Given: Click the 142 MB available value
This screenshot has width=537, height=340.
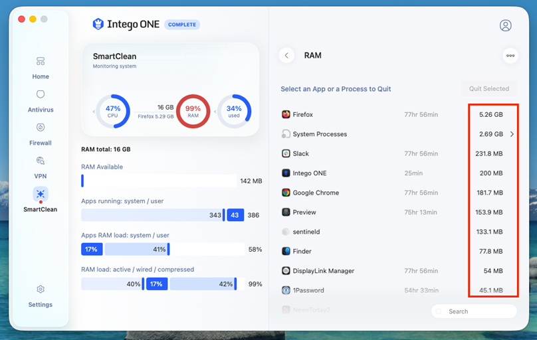Looking at the screenshot, I should click(251, 181).
